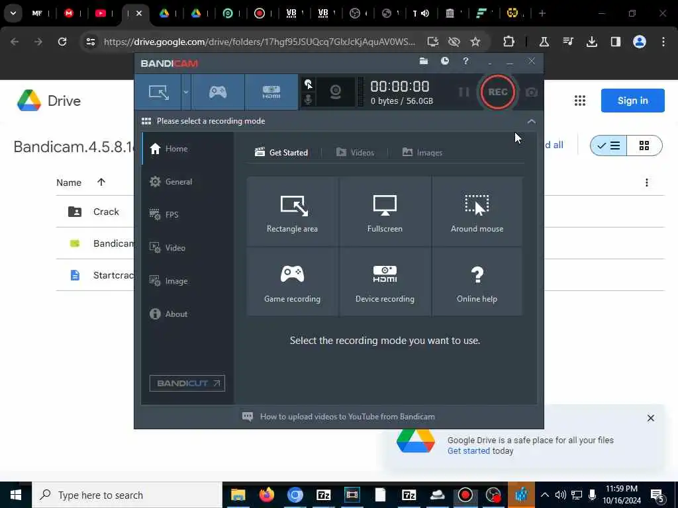Image resolution: width=678 pixels, height=508 pixels.
Task: Toggle webcam overlay in Bandicam
Action: [335, 92]
